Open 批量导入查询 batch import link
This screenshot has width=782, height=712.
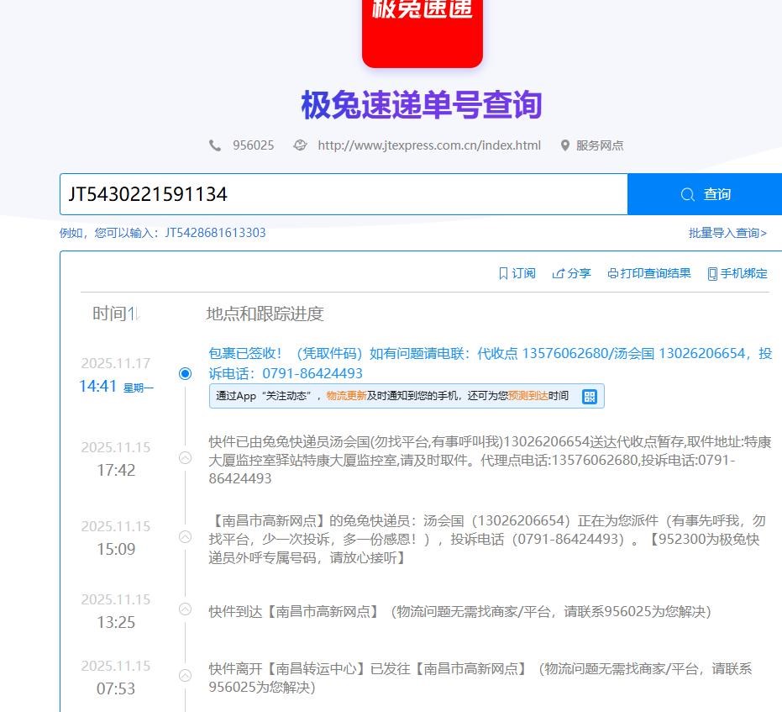[x=727, y=233]
